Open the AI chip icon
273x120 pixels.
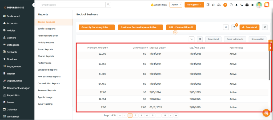click(247, 5)
